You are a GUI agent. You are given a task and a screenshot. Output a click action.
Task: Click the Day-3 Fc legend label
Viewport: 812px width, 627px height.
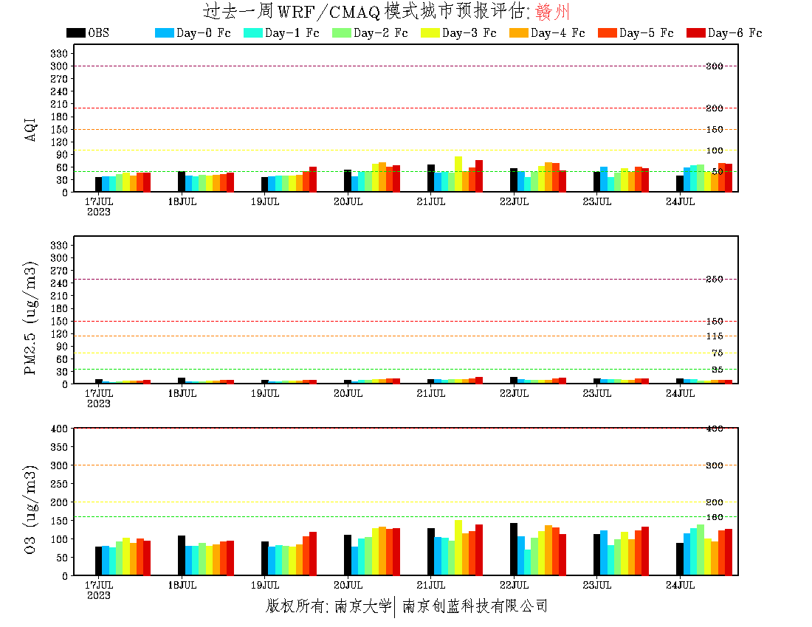(469, 33)
